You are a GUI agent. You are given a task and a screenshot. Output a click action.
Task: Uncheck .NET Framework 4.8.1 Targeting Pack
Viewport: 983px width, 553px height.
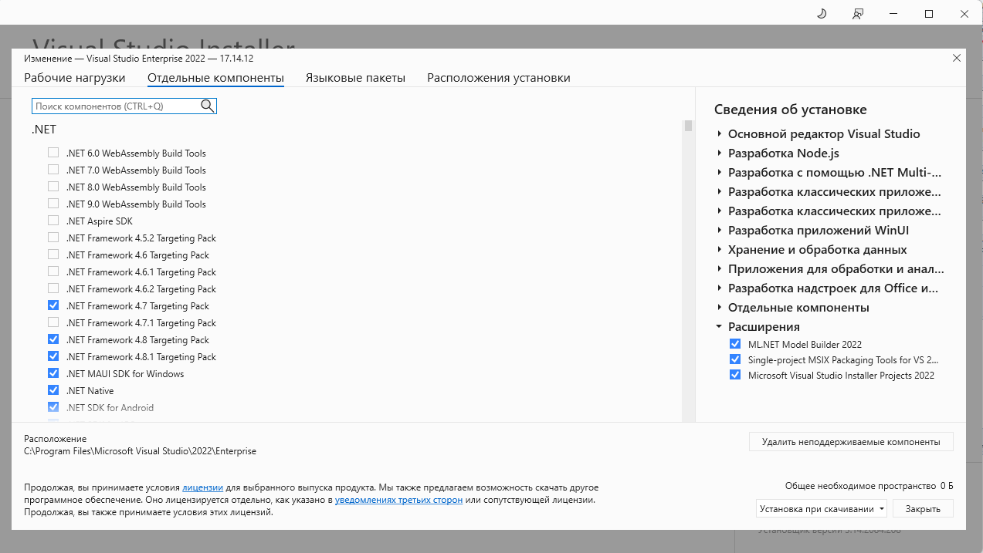53,356
